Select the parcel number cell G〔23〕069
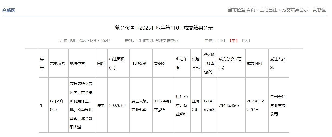This screenshot has width=332, height=137. pos(56,105)
